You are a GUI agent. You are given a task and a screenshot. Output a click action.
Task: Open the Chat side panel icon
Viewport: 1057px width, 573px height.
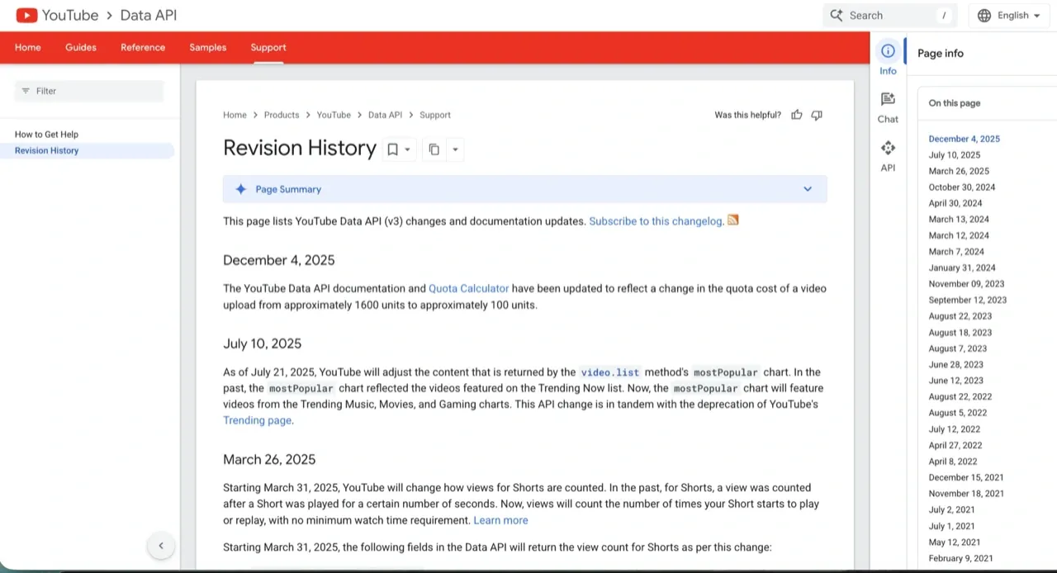pos(888,99)
